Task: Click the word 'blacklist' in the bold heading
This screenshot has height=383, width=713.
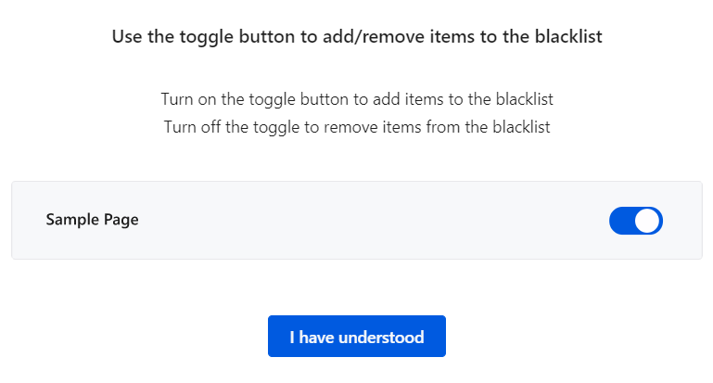Action: point(567,37)
